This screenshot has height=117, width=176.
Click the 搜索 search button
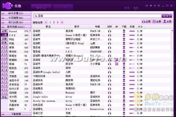pos(167,16)
